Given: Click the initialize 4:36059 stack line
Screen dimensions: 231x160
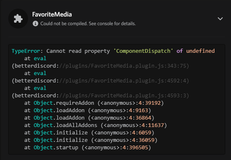Looking at the screenshot, I should [x=91, y=140].
